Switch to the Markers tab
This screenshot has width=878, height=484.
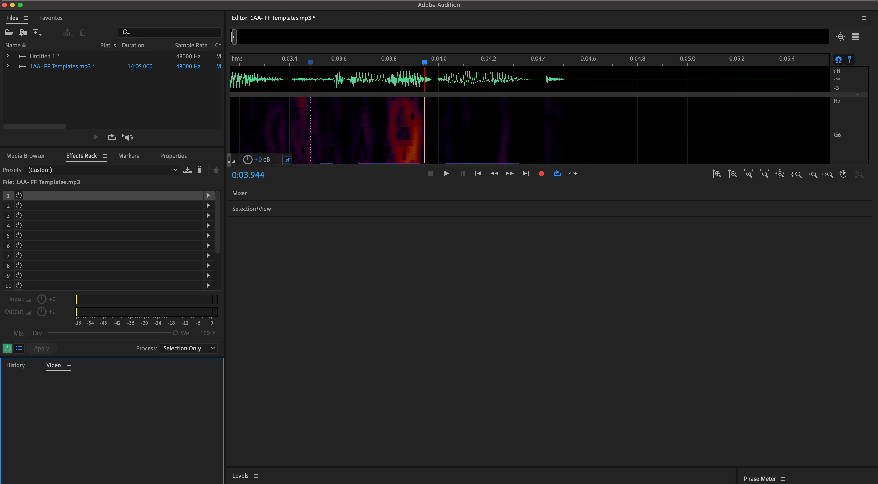(129, 156)
